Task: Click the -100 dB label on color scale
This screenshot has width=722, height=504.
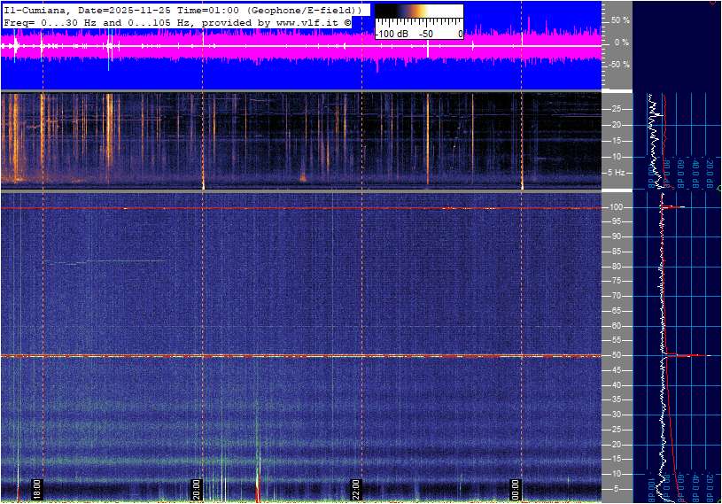Action: point(390,33)
